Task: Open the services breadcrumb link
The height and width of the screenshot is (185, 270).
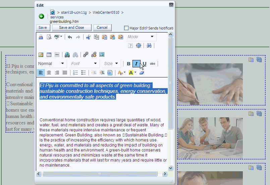Action: click(x=57, y=17)
